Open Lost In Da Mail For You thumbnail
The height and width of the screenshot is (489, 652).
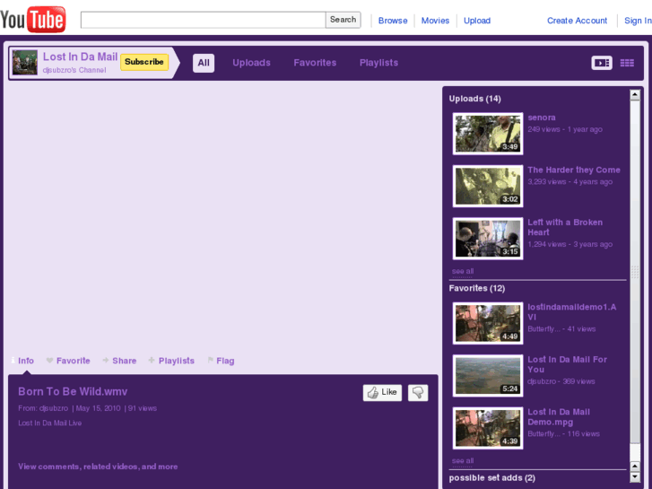click(x=488, y=376)
